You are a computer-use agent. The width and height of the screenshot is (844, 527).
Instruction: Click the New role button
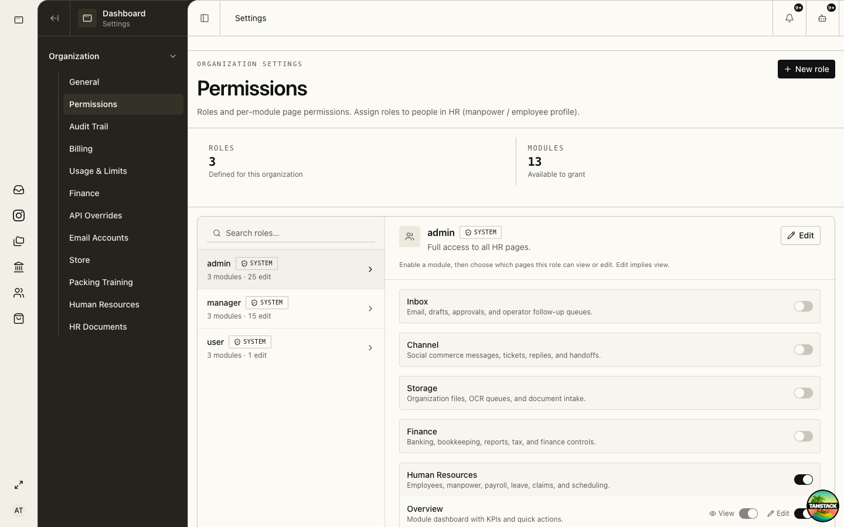coord(806,69)
